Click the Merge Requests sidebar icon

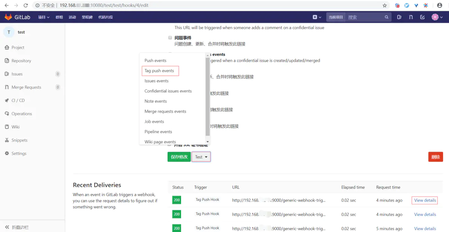7,87
